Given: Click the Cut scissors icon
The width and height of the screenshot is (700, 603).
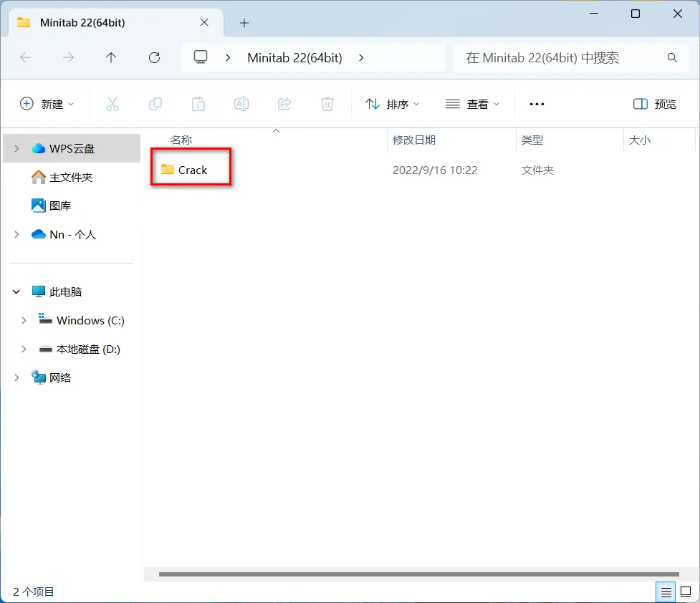Looking at the screenshot, I should [112, 104].
